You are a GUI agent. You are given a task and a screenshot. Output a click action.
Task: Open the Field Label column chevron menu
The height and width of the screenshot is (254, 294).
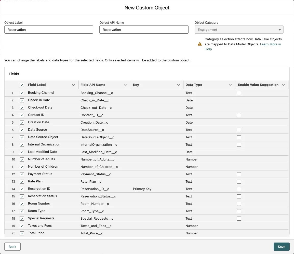tap(73, 85)
